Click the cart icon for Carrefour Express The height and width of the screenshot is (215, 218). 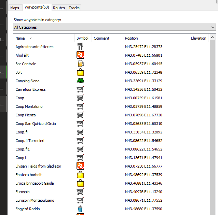coord(80,89)
